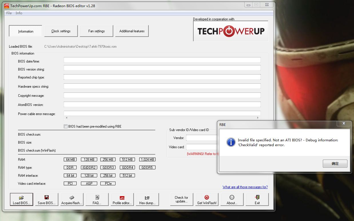Switch to Clock settings tab
The width and height of the screenshot is (354, 221).
coord(61,31)
